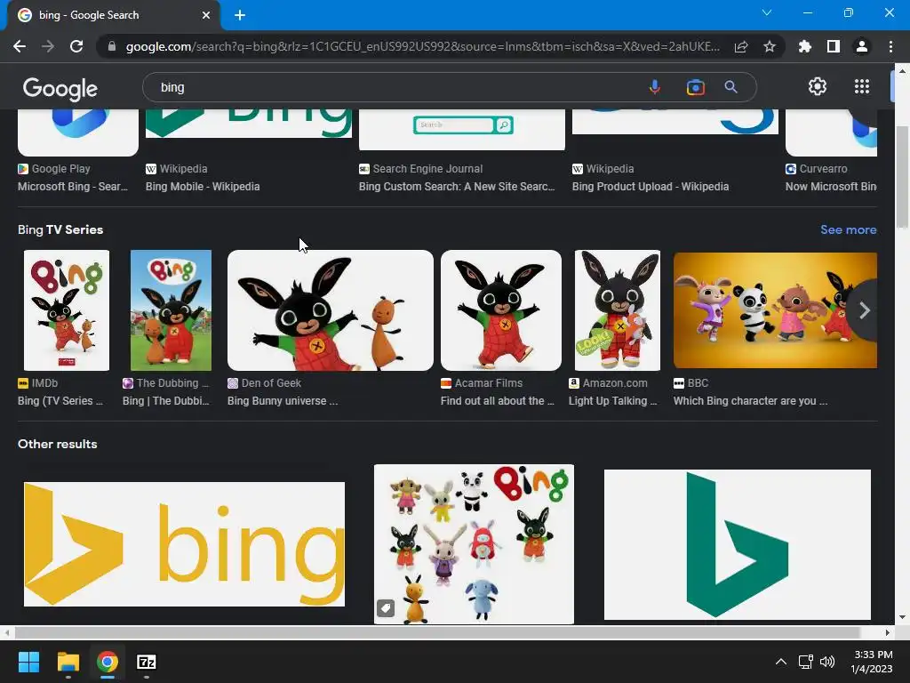910x683 pixels.
Task: Click the address bar URL
Action: 422,46
